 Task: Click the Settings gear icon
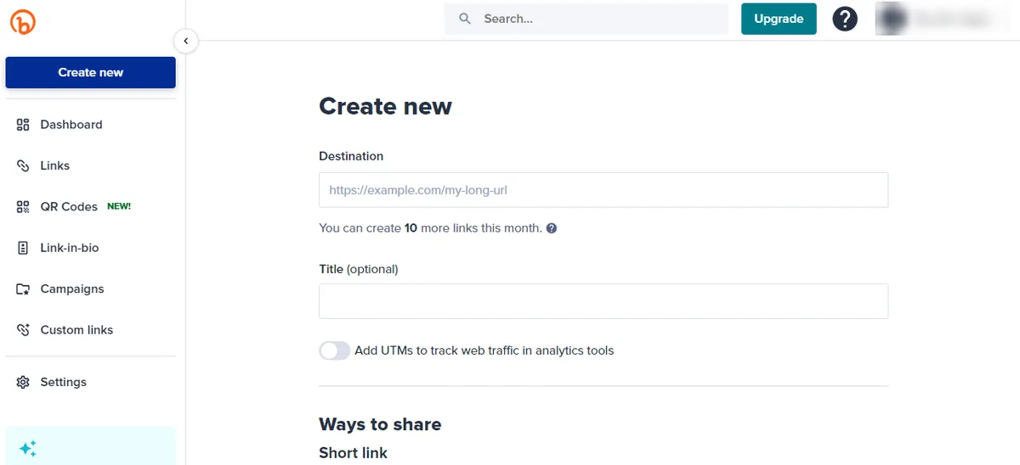[x=23, y=383]
